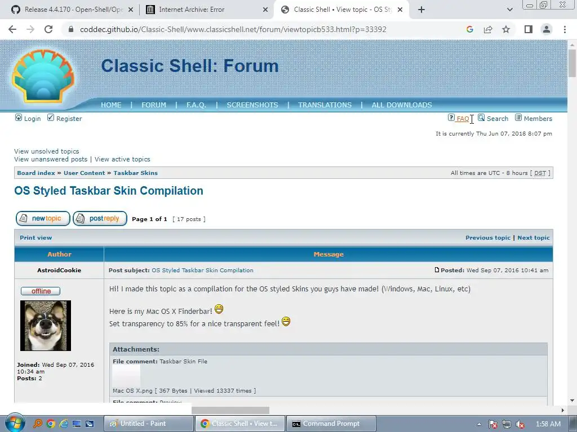Open Chrome three-dot menu
The height and width of the screenshot is (432, 577).
tap(565, 29)
